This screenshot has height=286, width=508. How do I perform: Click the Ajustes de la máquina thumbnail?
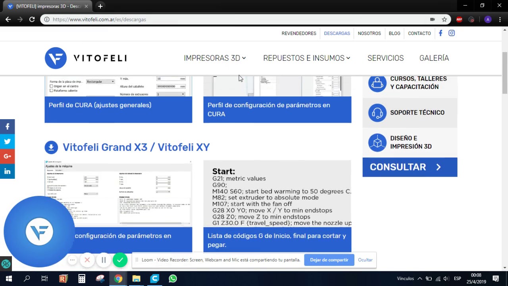(x=118, y=194)
